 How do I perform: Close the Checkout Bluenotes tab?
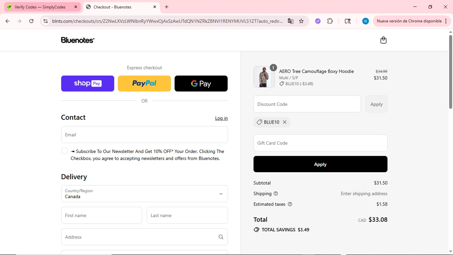click(x=155, y=7)
